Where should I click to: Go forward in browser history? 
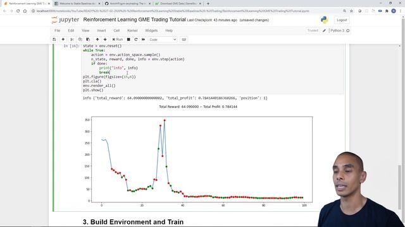11,11
